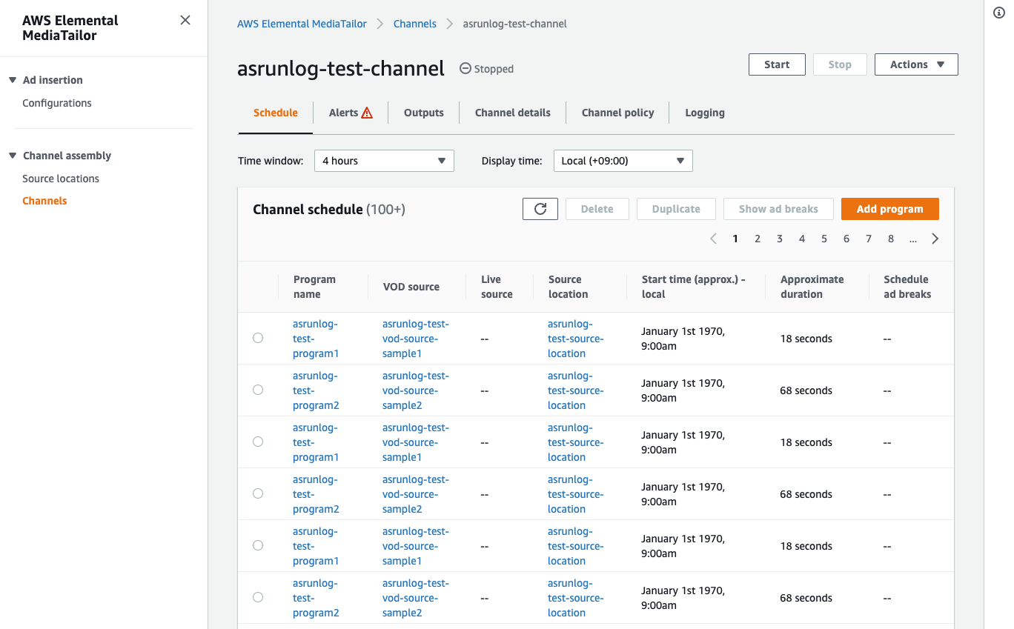
Task: Collapse the Ad insertion section
Action: pyautogui.click(x=13, y=80)
